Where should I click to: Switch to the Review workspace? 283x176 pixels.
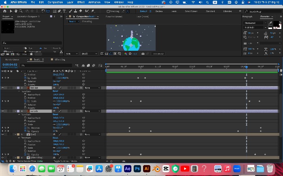(159, 11)
